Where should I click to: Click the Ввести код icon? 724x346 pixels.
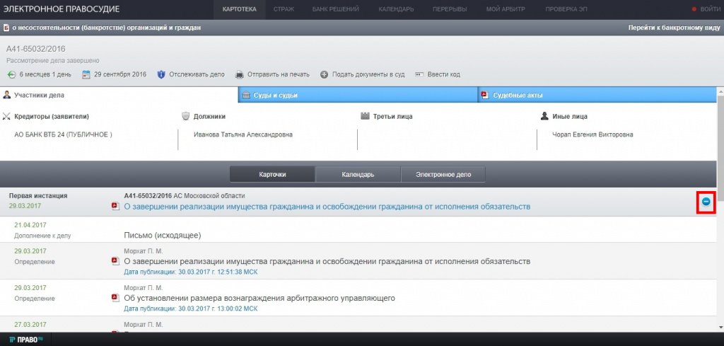[419, 74]
